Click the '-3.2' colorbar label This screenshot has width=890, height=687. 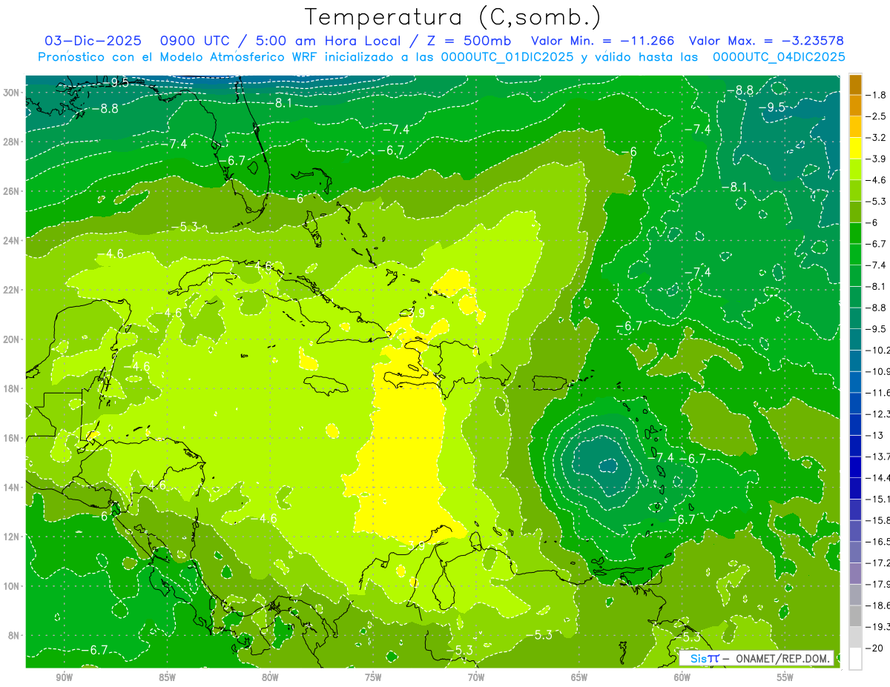click(877, 138)
